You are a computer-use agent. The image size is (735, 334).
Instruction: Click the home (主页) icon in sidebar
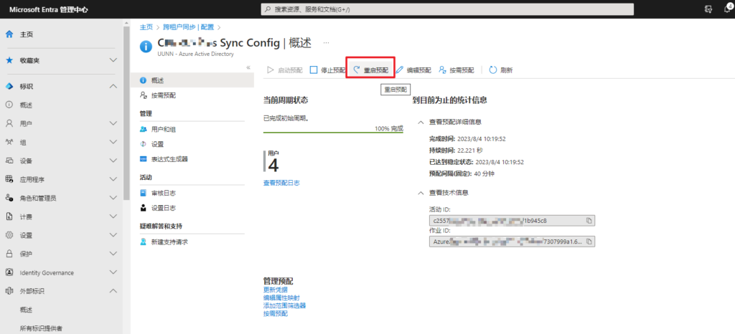pos(9,34)
